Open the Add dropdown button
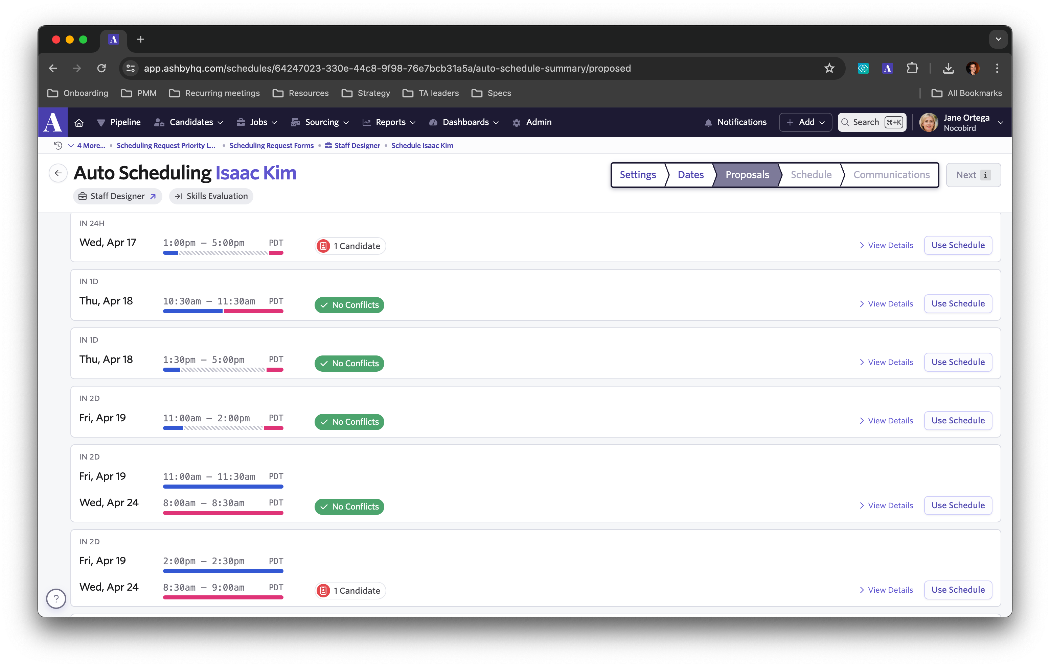Image resolution: width=1050 pixels, height=667 pixels. click(x=805, y=122)
